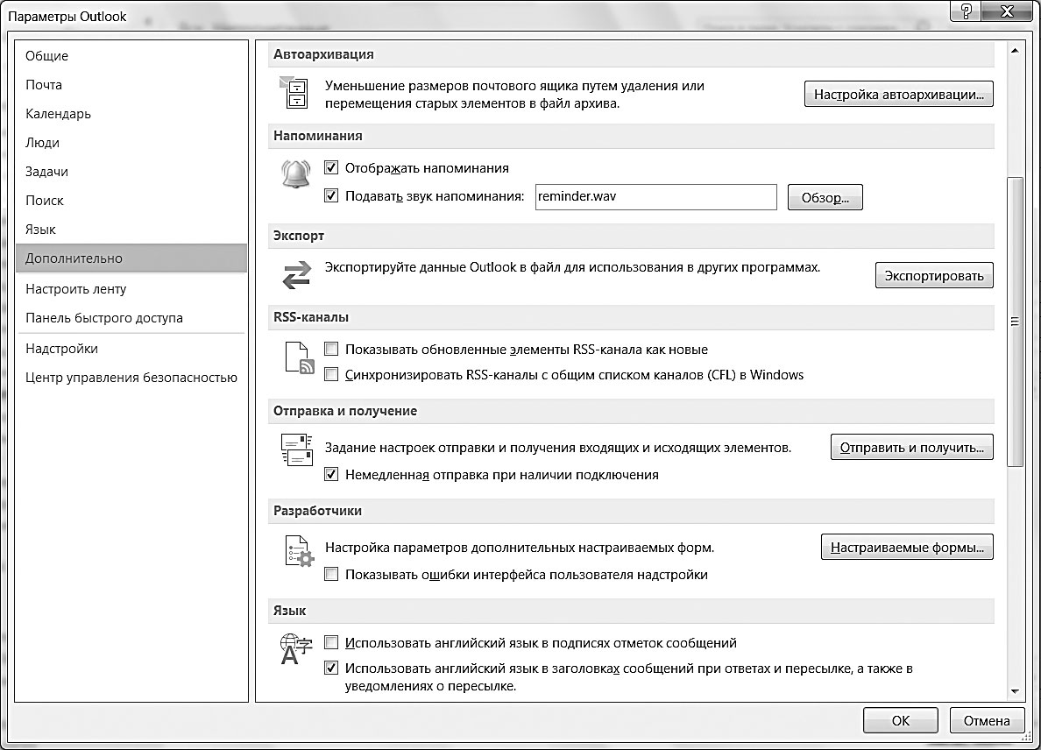Click the reminder.wav sound file field

click(656, 197)
